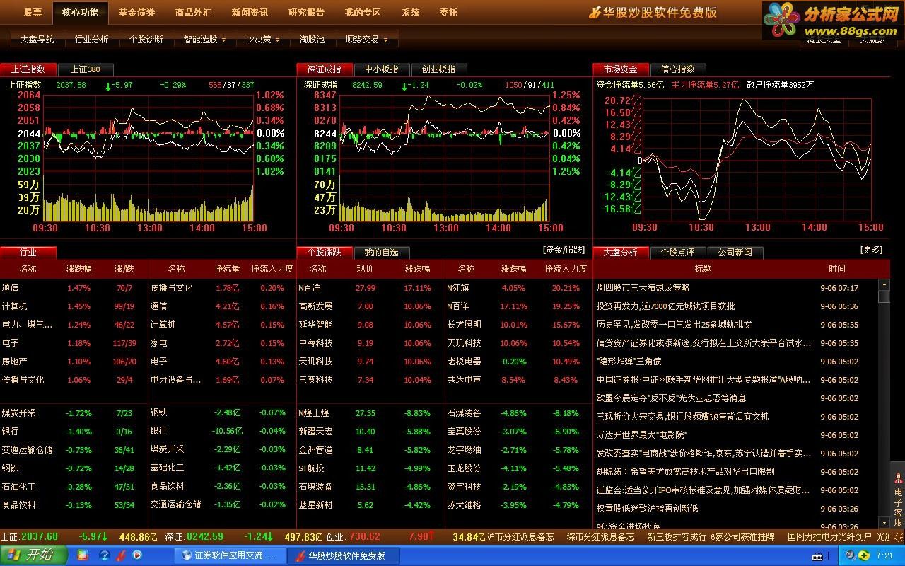Go to 大盘导航 in the submenu bar
The height and width of the screenshot is (566, 905).
click(37, 40)
